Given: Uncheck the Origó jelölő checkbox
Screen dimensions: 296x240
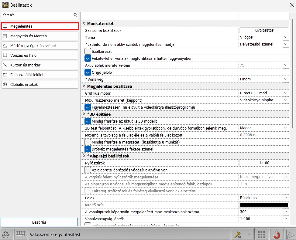Looking at the screenshot, I should (88, 72).
